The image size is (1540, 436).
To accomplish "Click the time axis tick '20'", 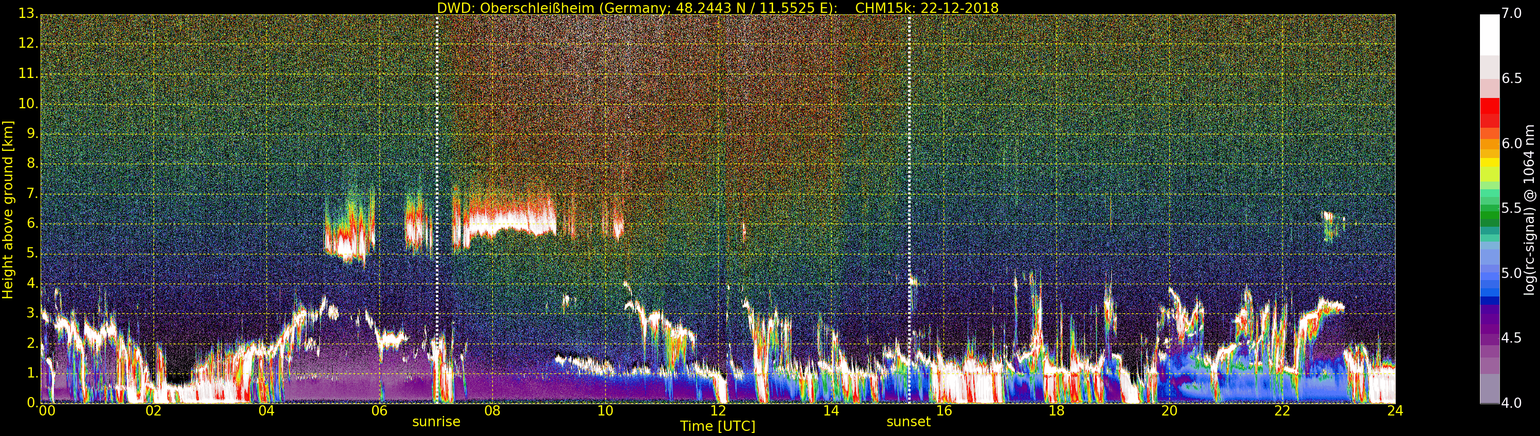I will (x=1170, y=411).
